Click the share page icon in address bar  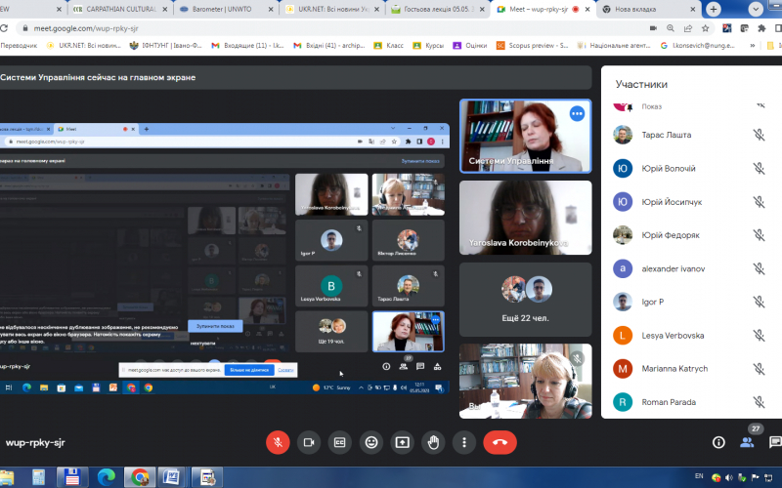point(688,28)
